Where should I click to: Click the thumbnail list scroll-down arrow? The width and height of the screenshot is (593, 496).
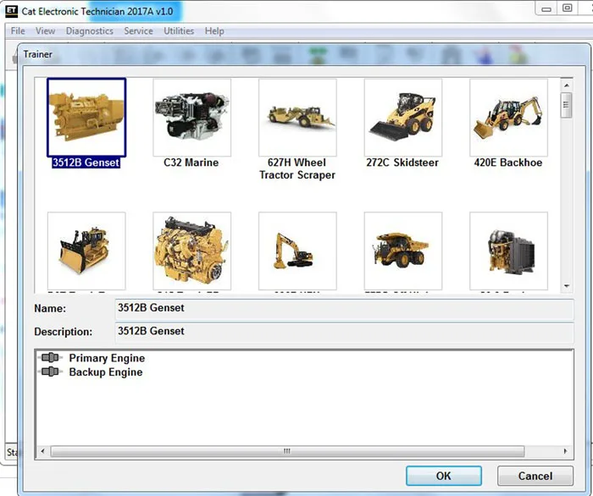click(x=567, y=286)
